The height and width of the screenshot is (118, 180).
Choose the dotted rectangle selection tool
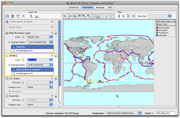(103, 16)
